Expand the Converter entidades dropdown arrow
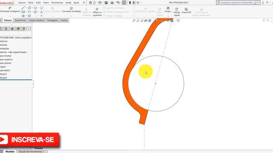The height and width of the screenshot is (153, 273). [x=71, y=16]
